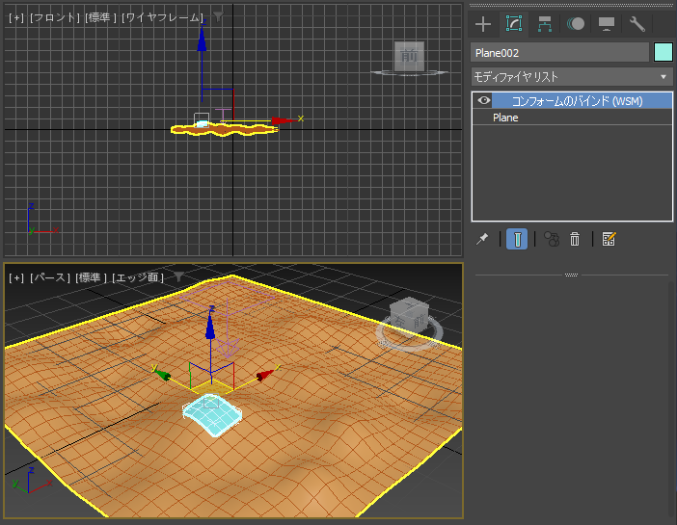Open the [標準] menu in perspective viewport

click(91, 277)
